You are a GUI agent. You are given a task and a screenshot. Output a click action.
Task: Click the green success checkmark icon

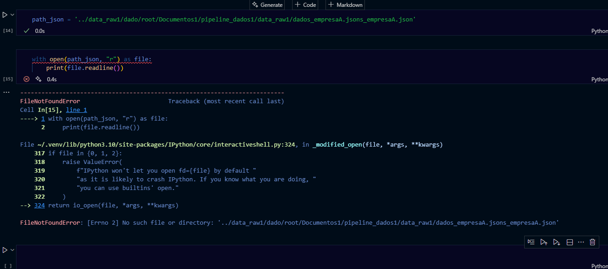coord(27,31)
